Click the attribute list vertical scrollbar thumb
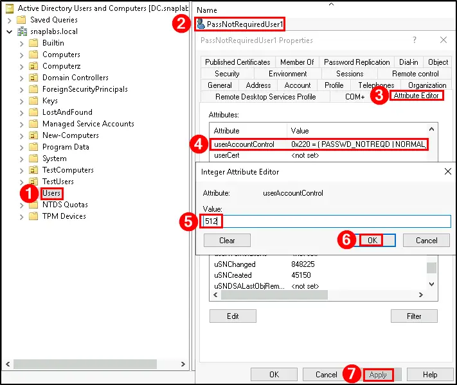The image size is (457, 385). coord(432,268)
